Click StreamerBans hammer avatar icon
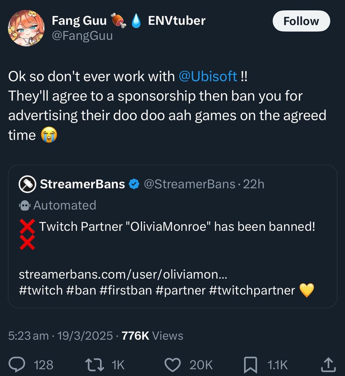Screen dimensions: 345x376 [27, 184]
